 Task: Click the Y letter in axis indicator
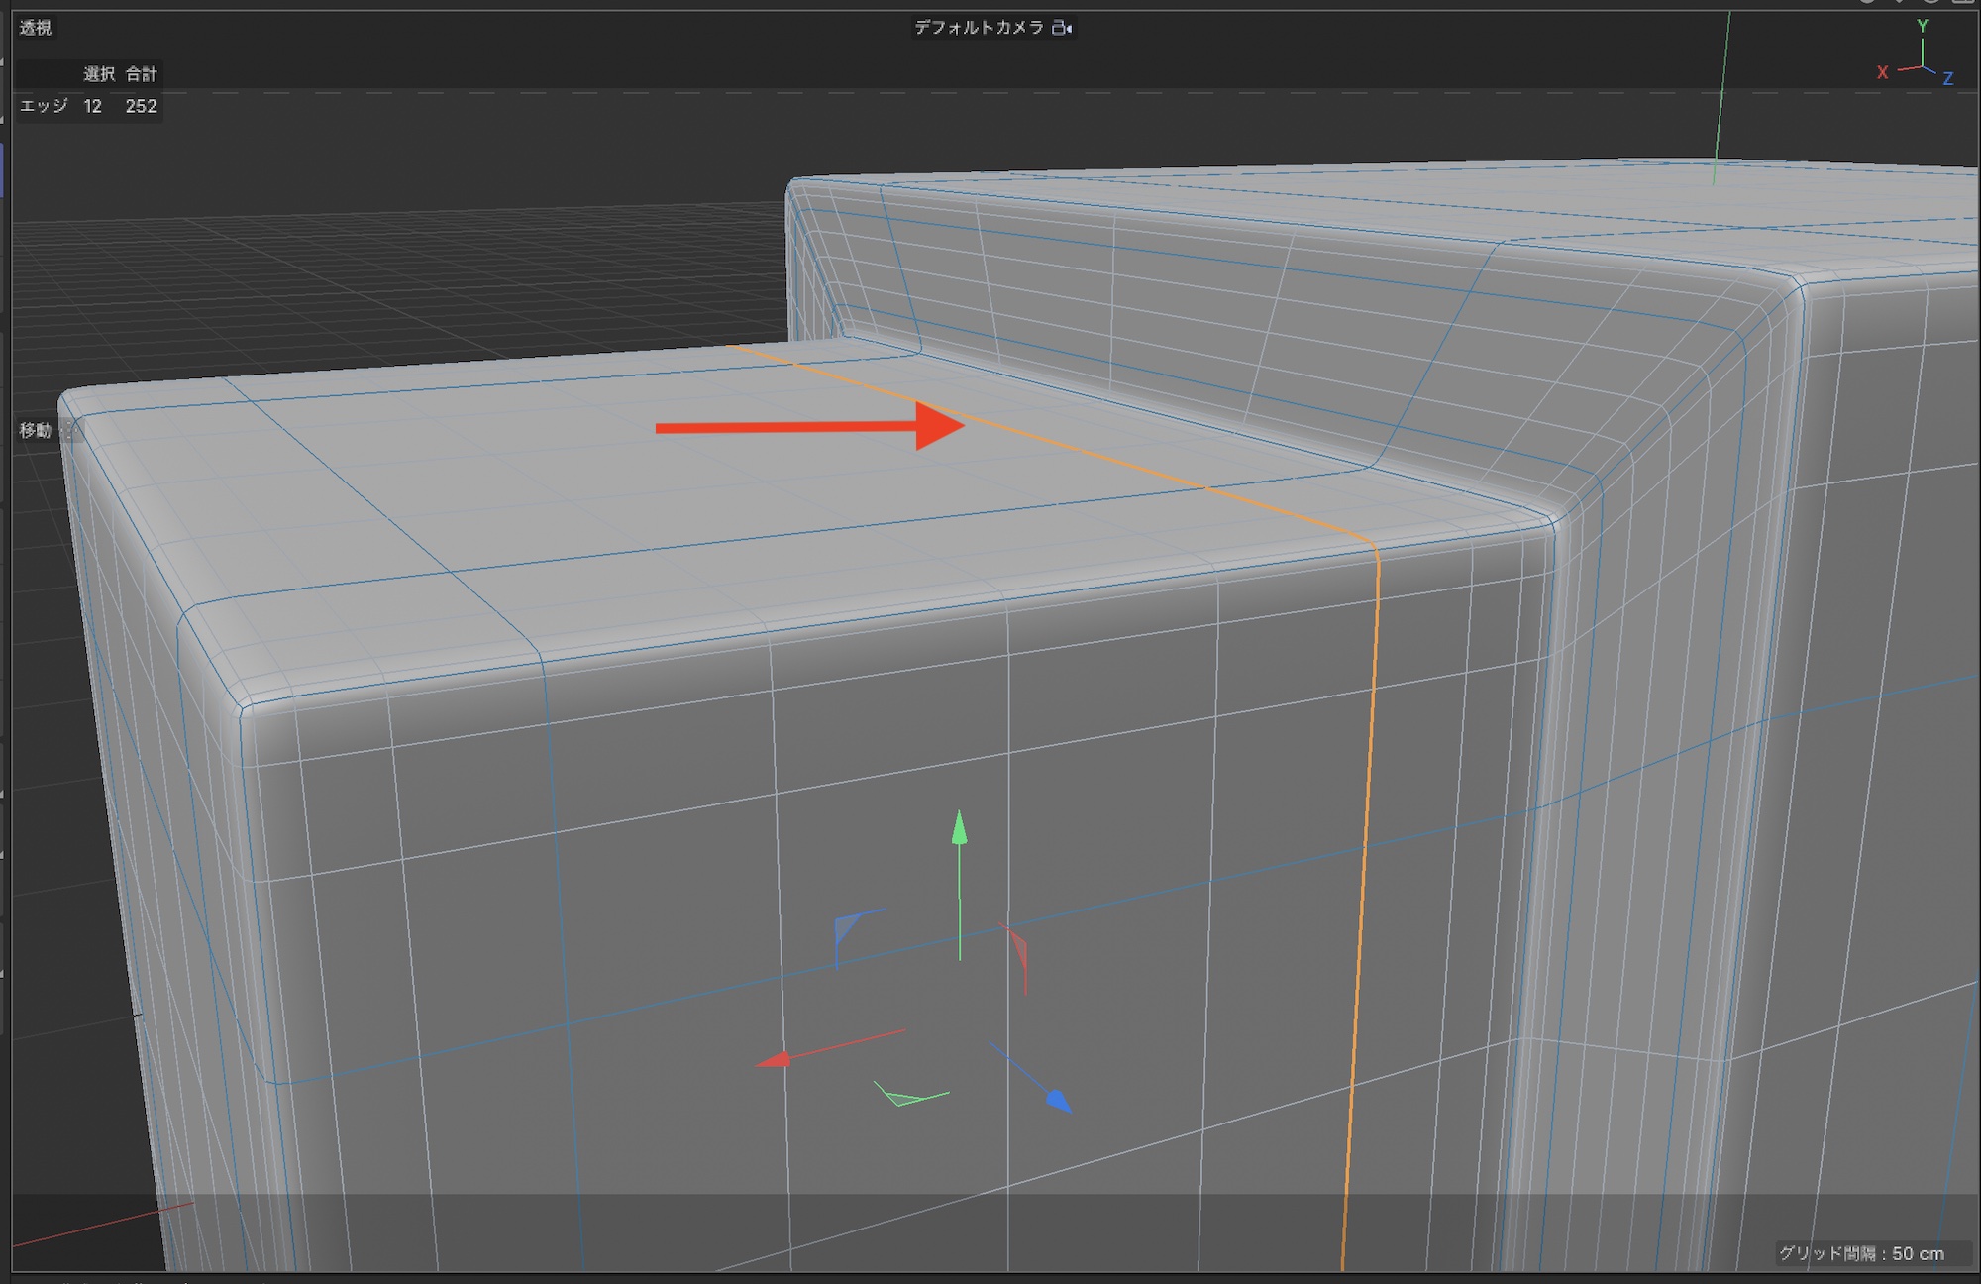pyautogui.click(x=1923, y=26)
